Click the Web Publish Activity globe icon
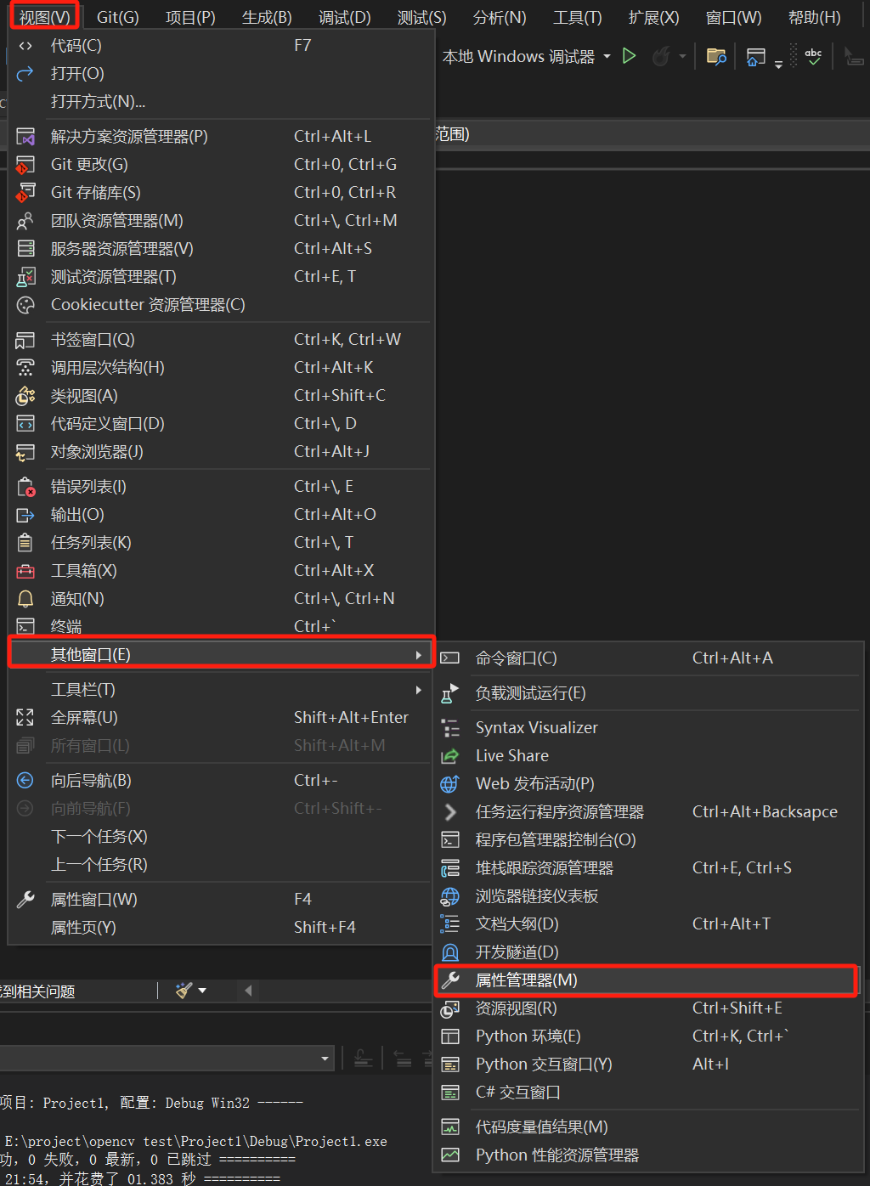The height and width of the screenshot is (1186, 870). (450, 784)
